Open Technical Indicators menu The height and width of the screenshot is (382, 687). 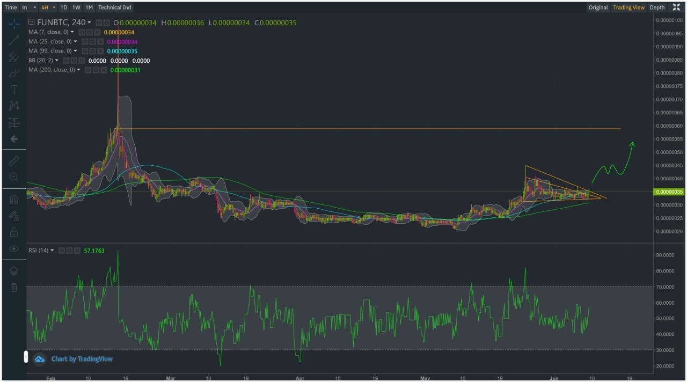(x=114, y=8)
